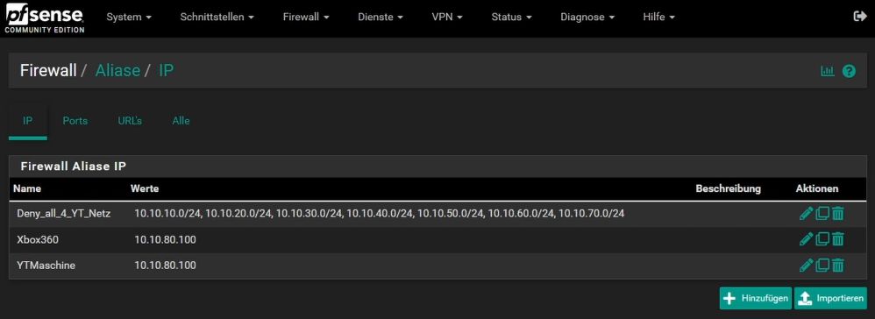
Task: Copy the YTMaschine alias
Action: tap(822, 265)
